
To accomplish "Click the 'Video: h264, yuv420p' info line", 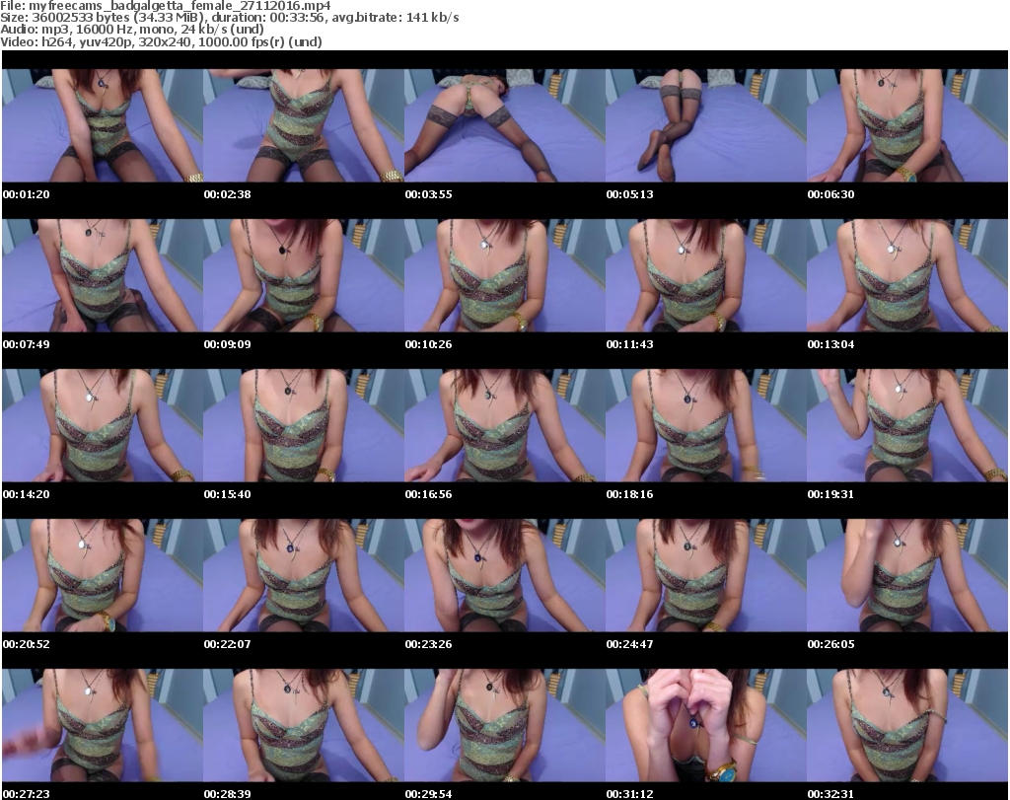I will click(161, 41).
